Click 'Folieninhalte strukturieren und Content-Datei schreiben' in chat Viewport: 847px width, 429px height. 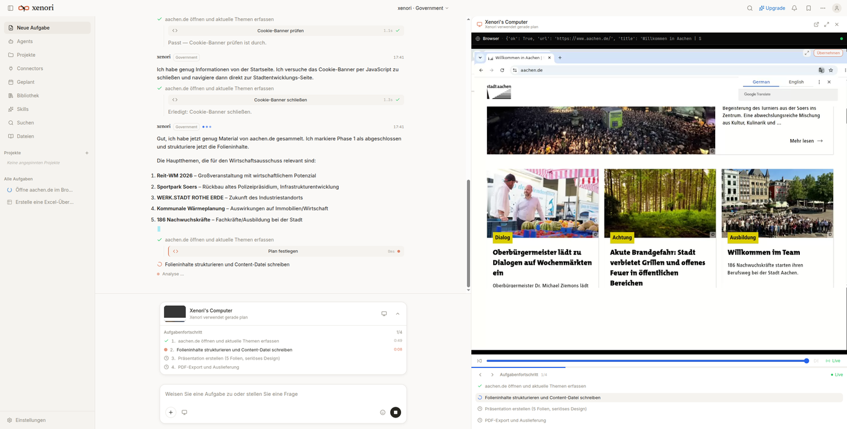(227, 265)
